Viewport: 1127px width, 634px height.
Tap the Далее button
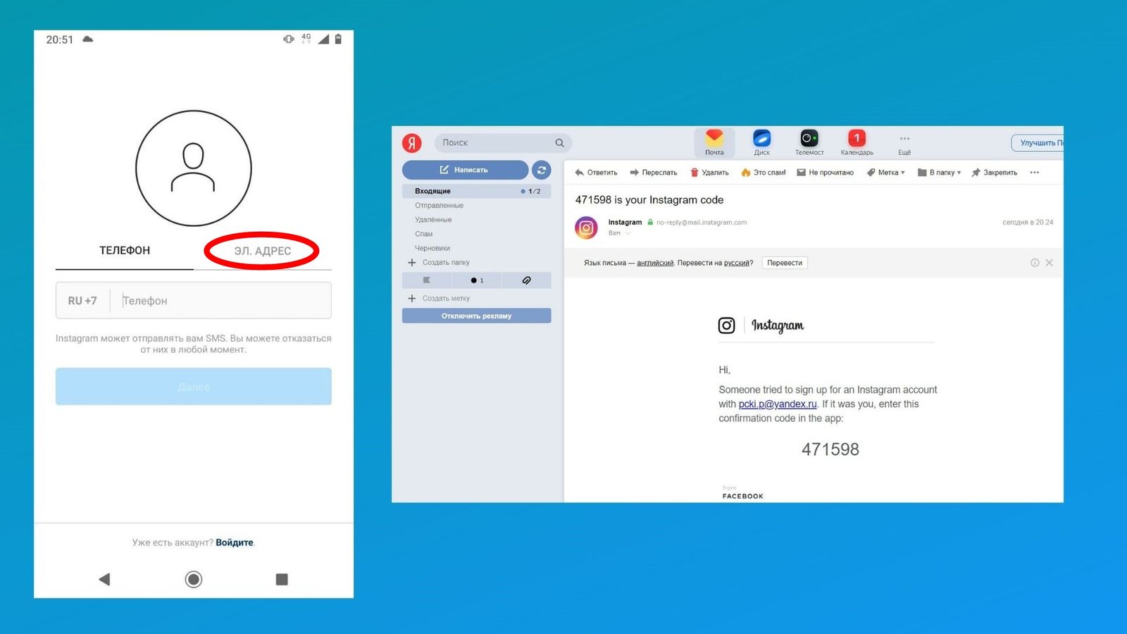[194, 387]
